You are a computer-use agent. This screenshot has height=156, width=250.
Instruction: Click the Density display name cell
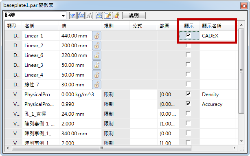coord(217,94)
